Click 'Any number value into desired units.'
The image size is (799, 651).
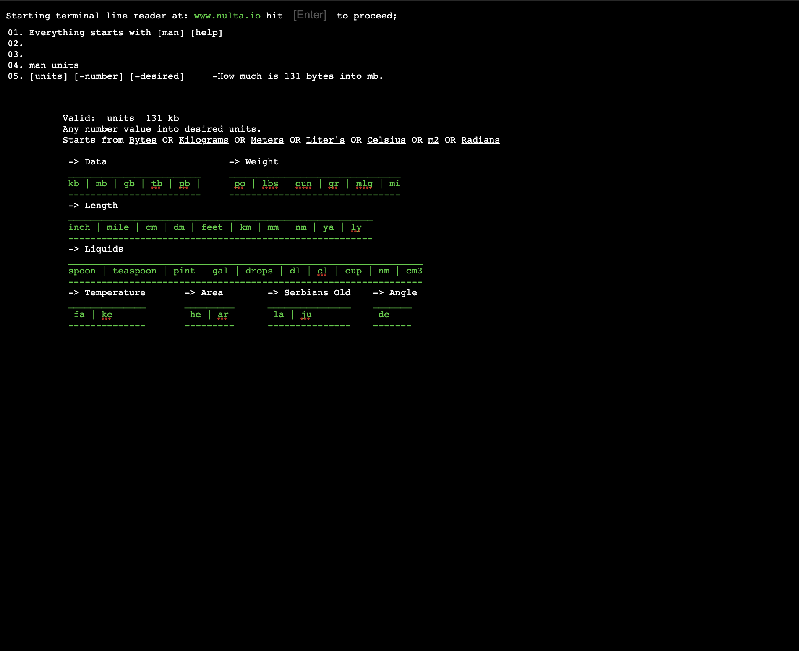[x=162, y=129]
